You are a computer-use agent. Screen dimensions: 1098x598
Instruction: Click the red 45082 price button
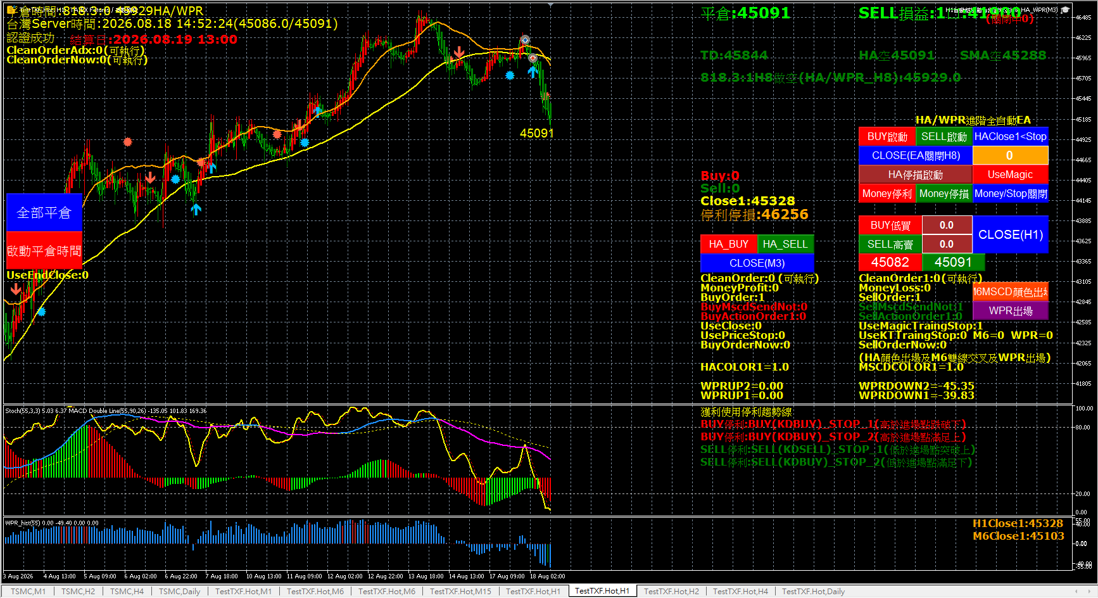pyautogui.click(x=890, y=262)
